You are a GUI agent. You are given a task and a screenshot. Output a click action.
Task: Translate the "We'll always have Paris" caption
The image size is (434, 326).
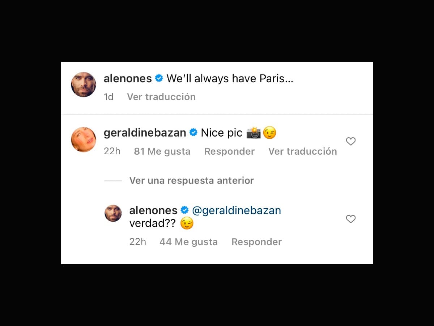[x=161, y=97]
